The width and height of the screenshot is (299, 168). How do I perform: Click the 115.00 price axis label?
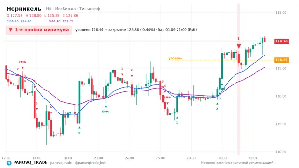[281, 124]
